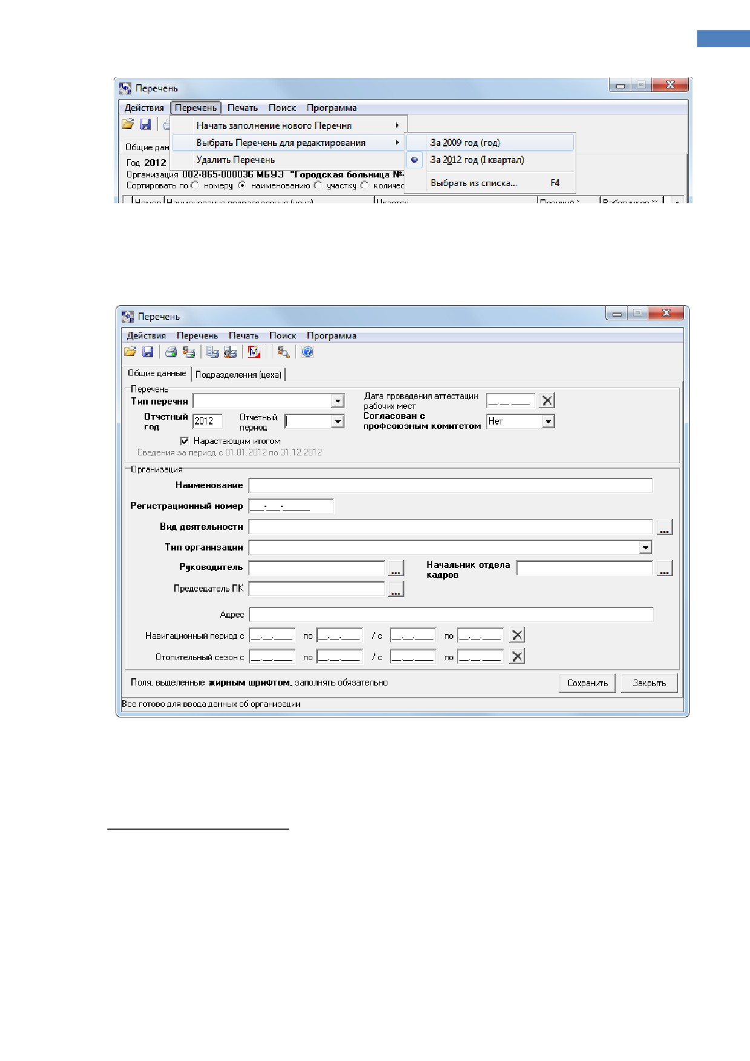750x1061 pixels.
Task: Click the text Сведения за период с 01.01.2012
Action: pyautogui.click(x=229, y=452)
